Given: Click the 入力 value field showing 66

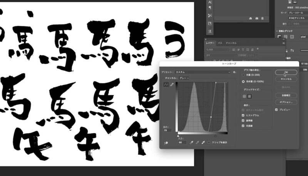Looking at the screenshot, I should [182, 142].
